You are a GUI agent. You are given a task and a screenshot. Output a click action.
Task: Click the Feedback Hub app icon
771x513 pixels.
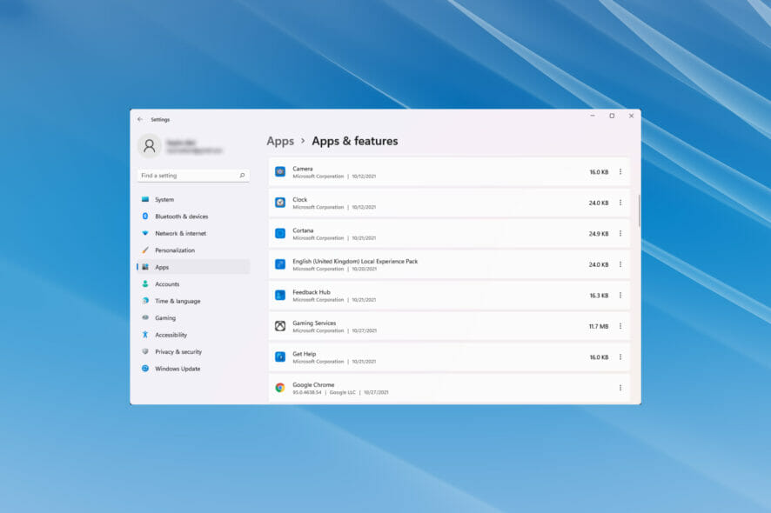(x=280, y=296)
